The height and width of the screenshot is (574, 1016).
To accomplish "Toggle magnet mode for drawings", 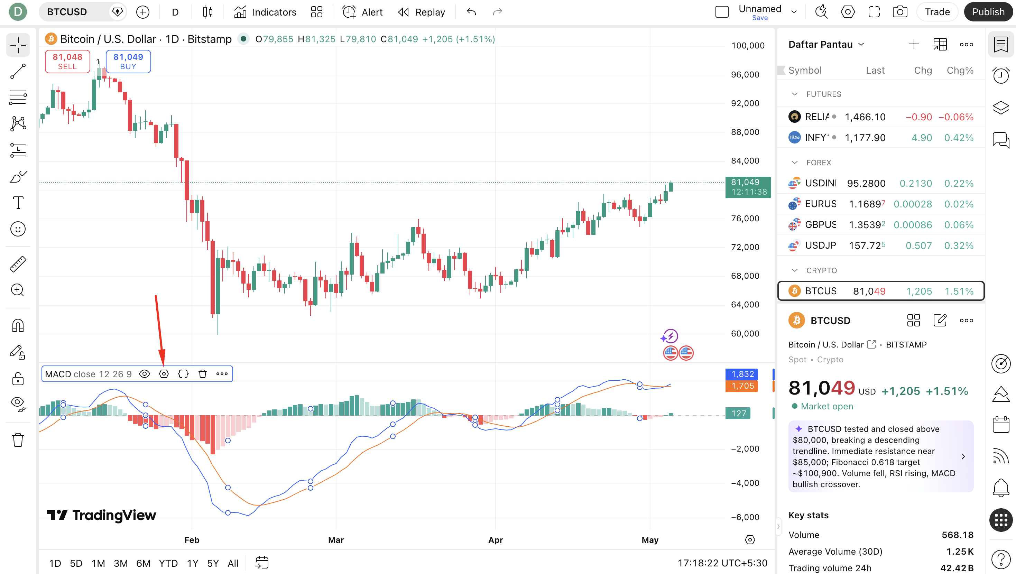I will tap(18, 326).
